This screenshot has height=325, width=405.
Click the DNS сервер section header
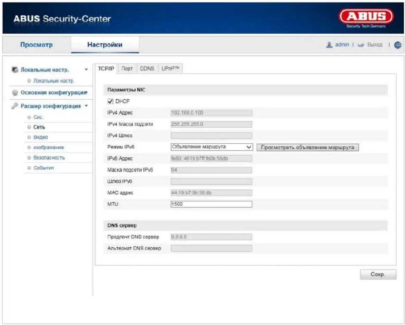(245, 225)
